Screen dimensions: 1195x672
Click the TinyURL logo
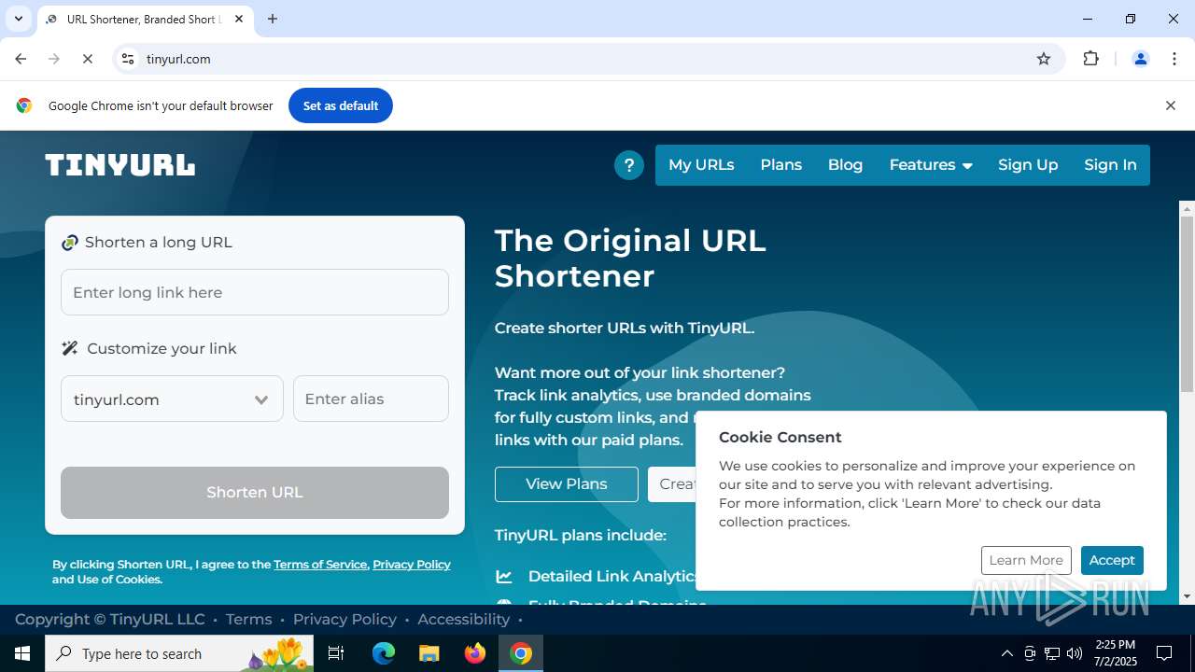120,165
